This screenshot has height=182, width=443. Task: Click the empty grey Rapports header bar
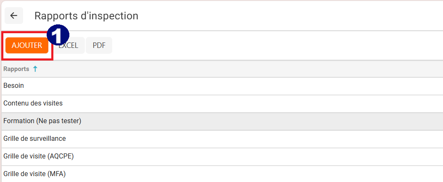[x=240, y=69]
